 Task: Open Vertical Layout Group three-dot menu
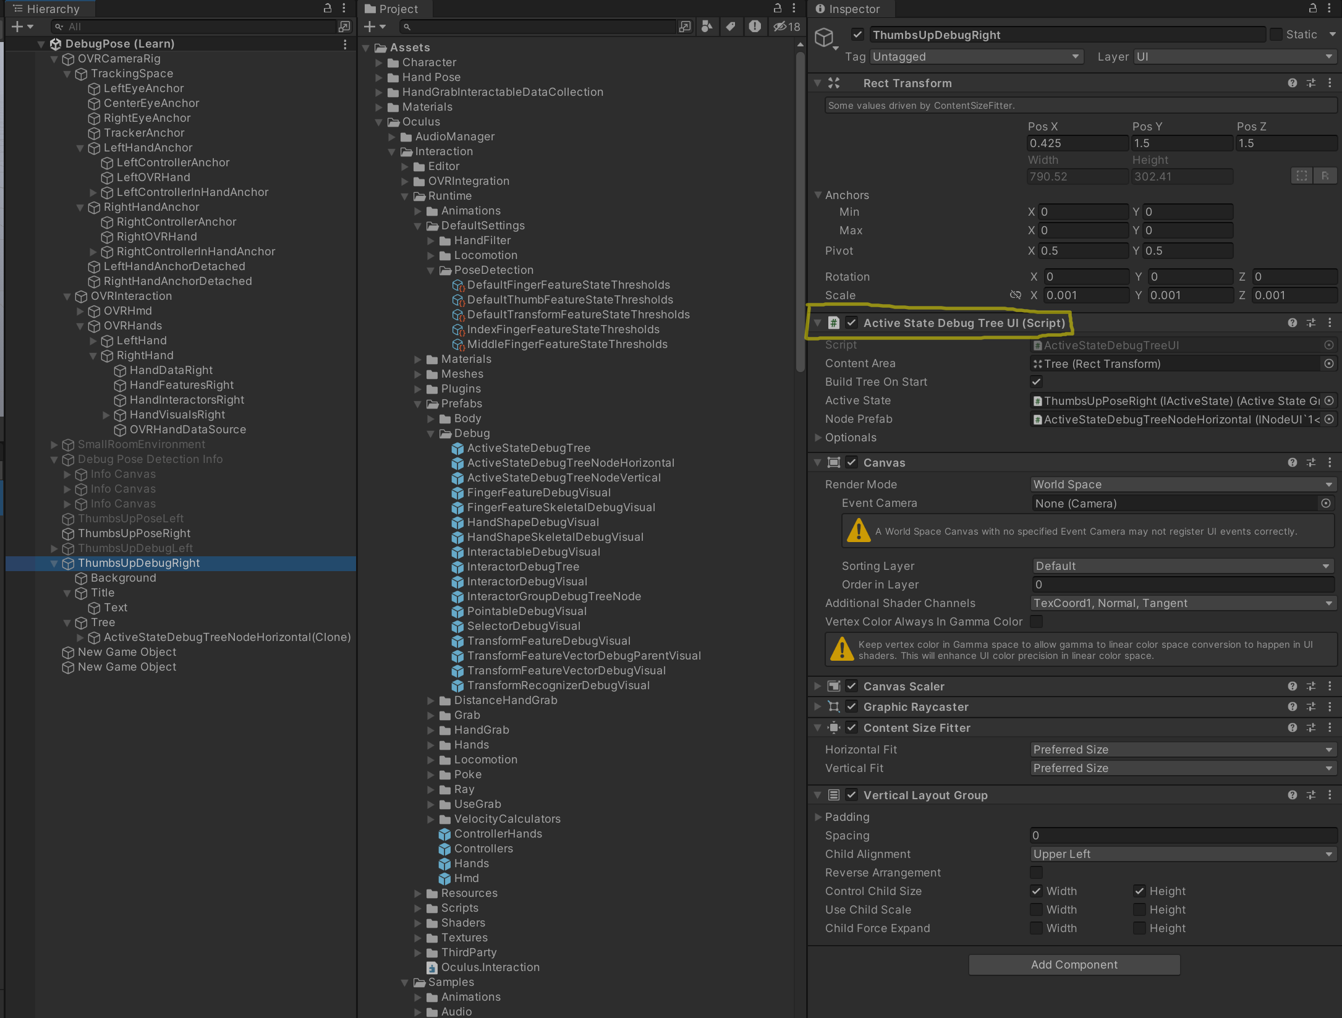[x=1330, y=795]
